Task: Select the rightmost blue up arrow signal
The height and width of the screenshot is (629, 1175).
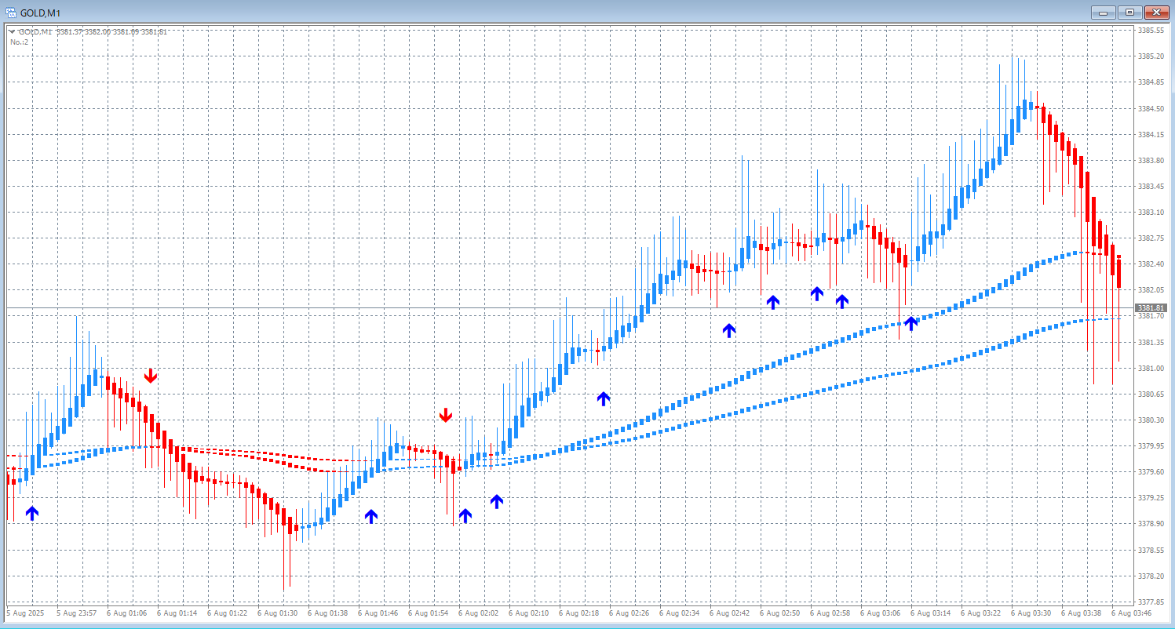Action: click(x=910, y=323)
